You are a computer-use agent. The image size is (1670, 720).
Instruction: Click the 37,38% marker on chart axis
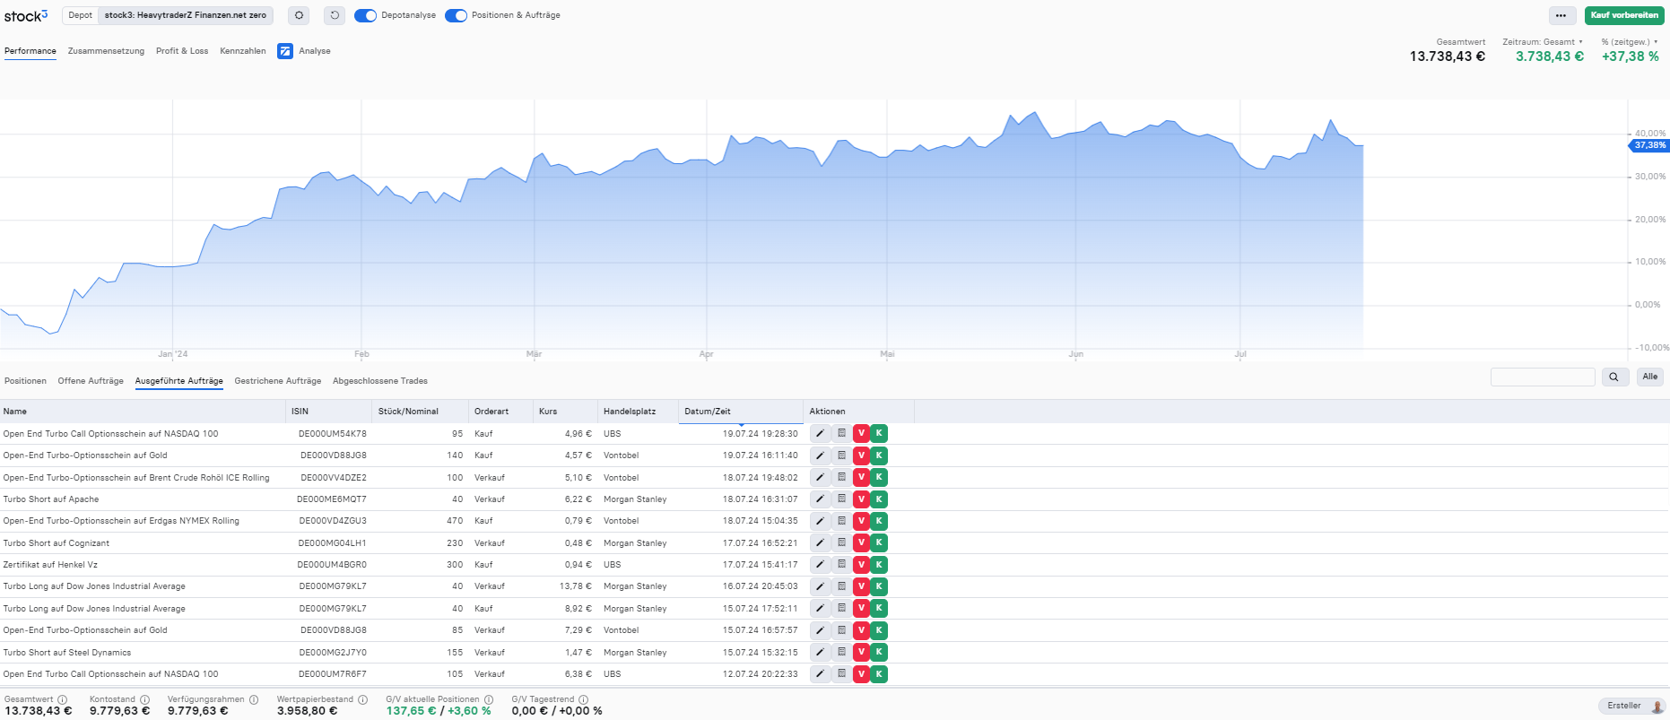[x=1648, y=145]
